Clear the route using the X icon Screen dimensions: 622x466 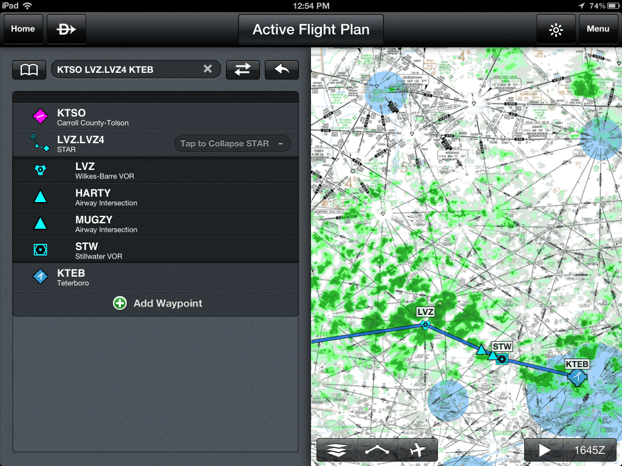click(x=208, y=69)
